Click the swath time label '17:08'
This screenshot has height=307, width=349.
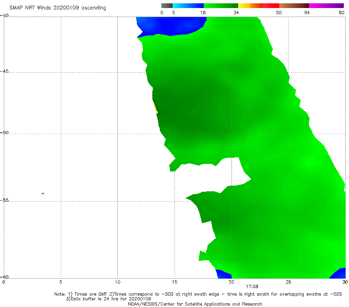pos(252,287)
